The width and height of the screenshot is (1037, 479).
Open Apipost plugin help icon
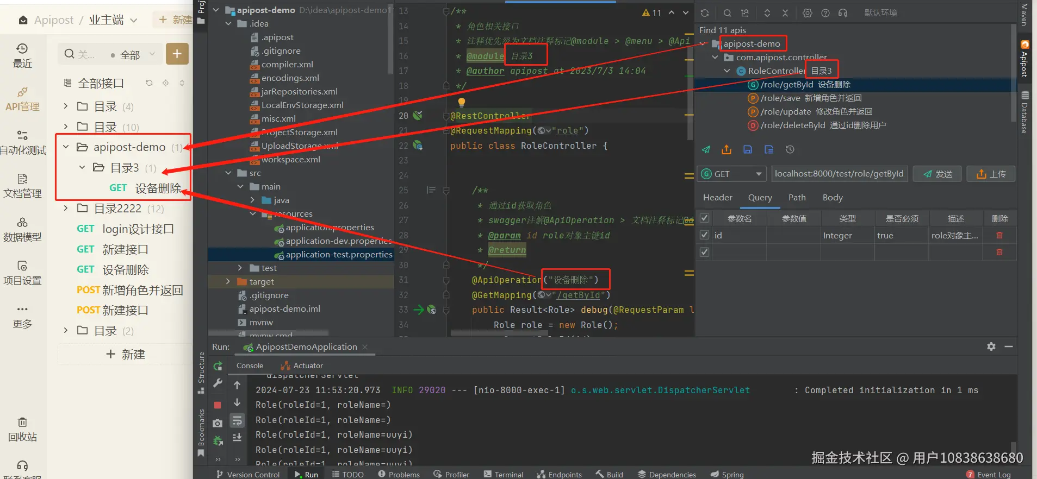click(825, 13)
